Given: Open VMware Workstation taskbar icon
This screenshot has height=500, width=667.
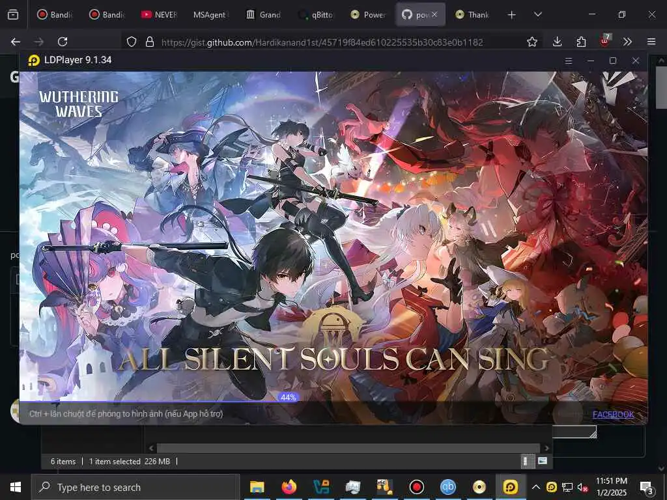Looking at the screenshot, I should click(x=320, y=487).
